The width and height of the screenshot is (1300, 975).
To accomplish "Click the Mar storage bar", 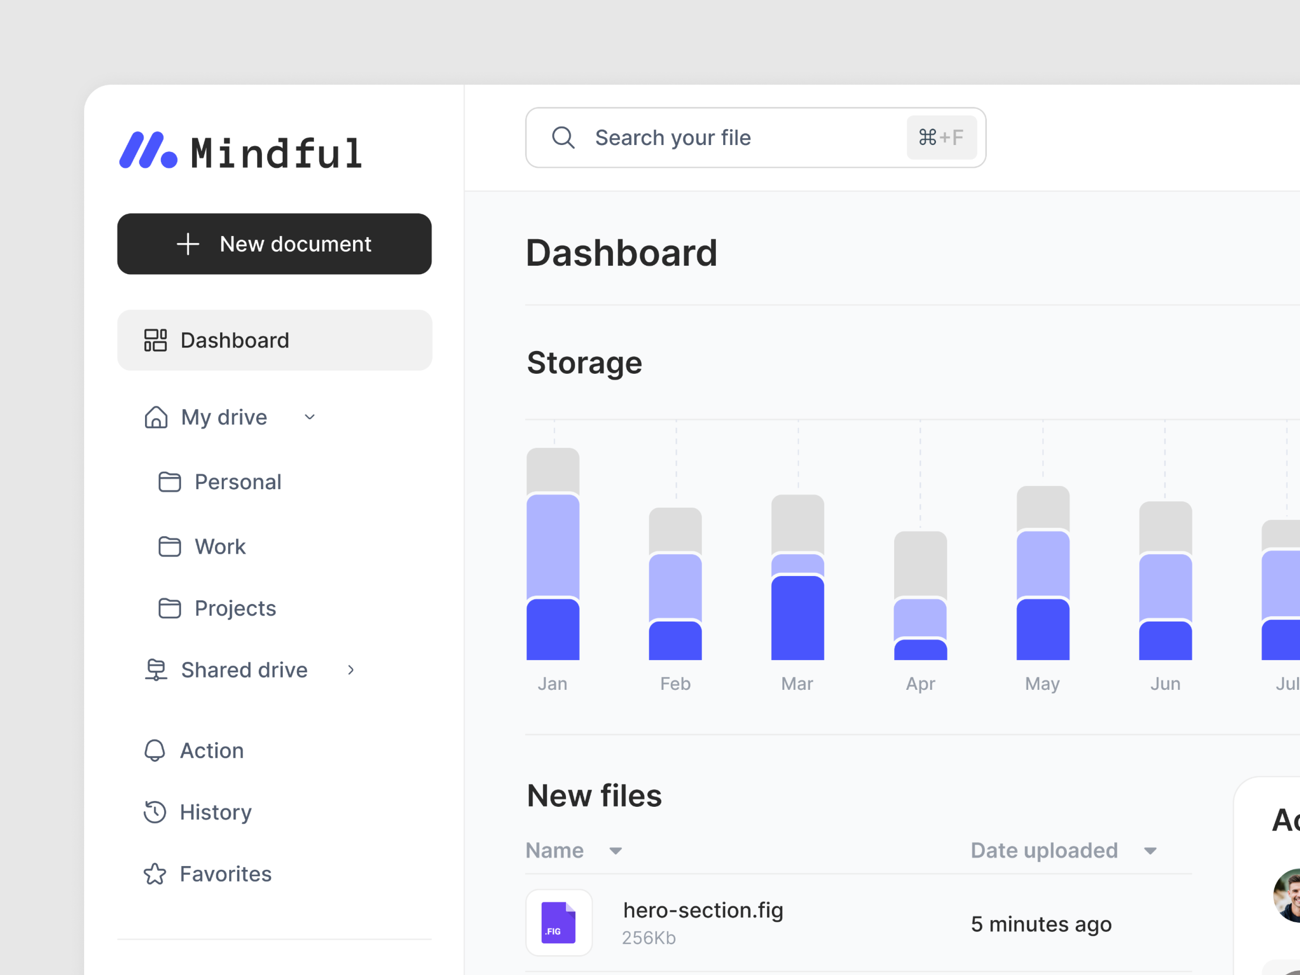I will 797,577.
